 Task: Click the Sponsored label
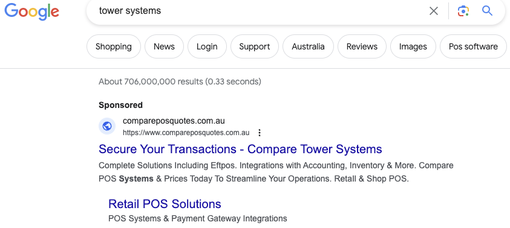point(120,105)
